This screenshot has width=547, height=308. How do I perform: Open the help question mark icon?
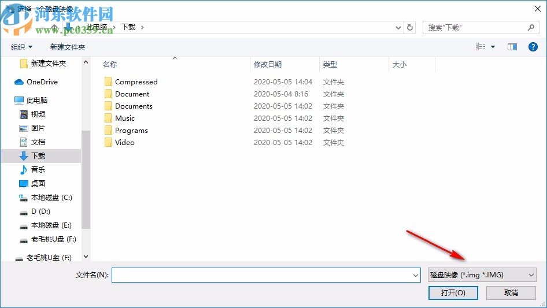pos(533,47)
